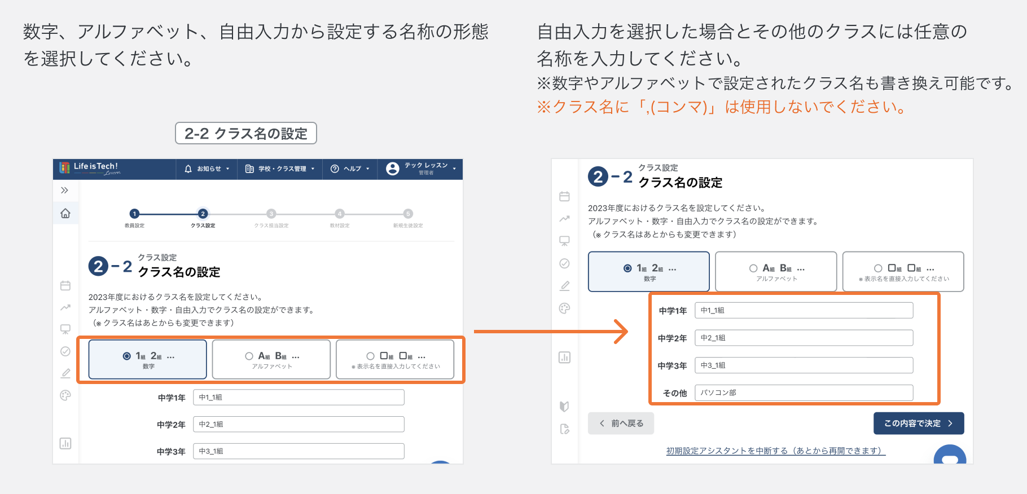Open the テック レッスン account dropdown

tap(427, 169)
